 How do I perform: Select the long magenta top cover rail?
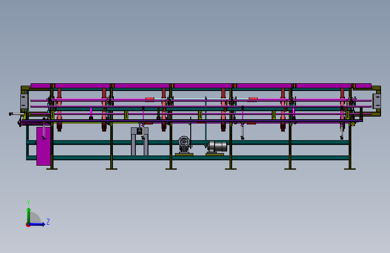(x=201, y=86)
